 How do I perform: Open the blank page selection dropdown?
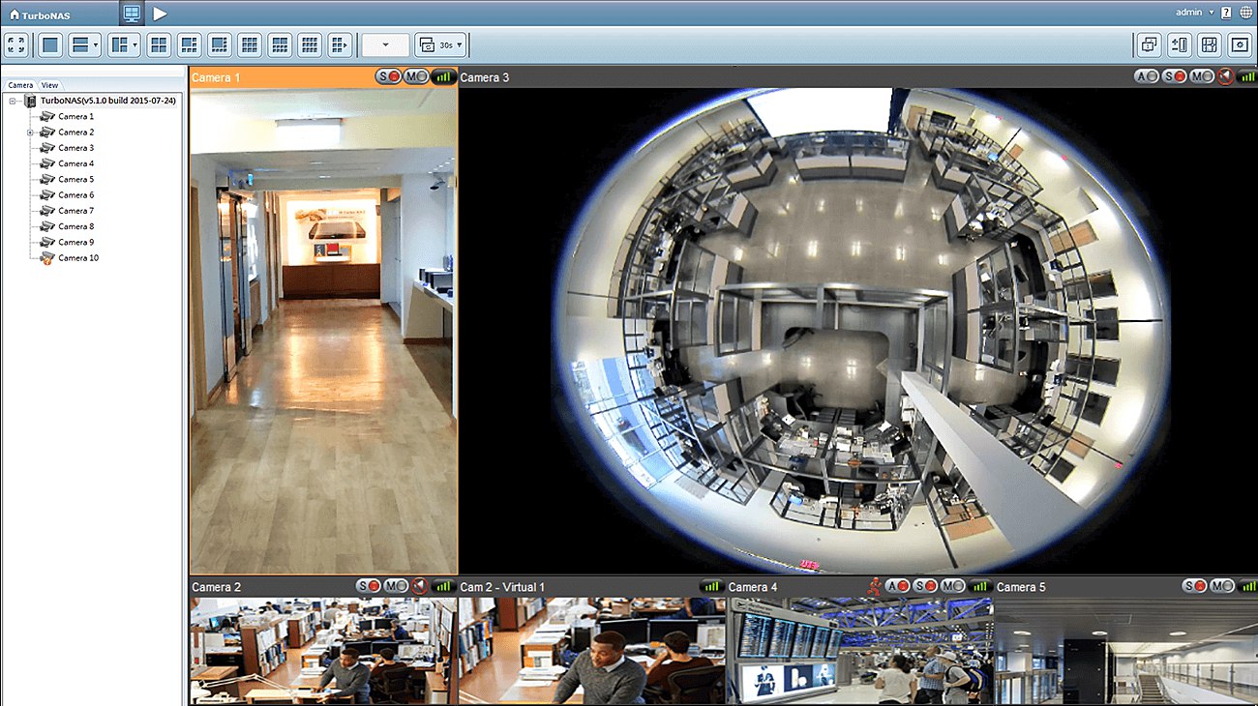click(x=385, y=44)
